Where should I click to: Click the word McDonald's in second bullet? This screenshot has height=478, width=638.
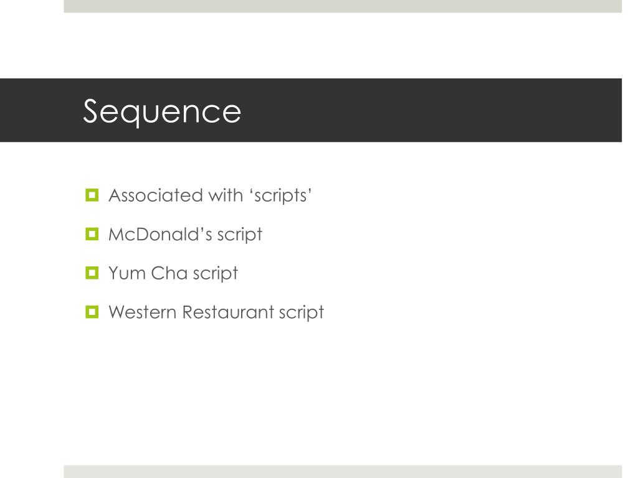pos(160,235)
